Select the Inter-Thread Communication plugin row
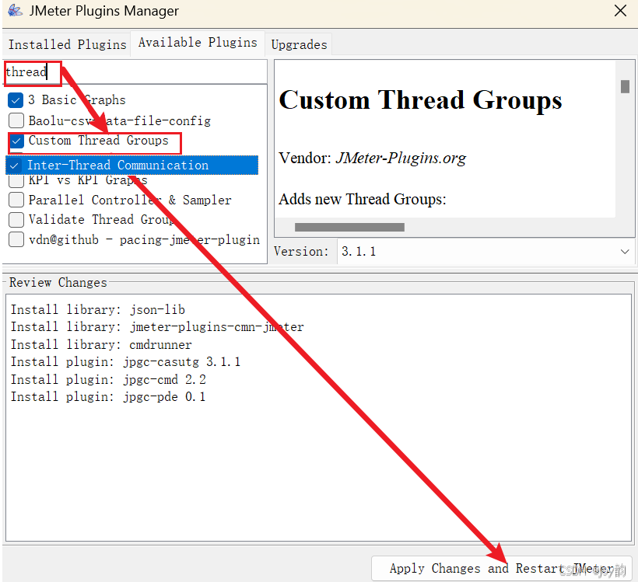This screenshot has width=638, height=582. [132, 166]
